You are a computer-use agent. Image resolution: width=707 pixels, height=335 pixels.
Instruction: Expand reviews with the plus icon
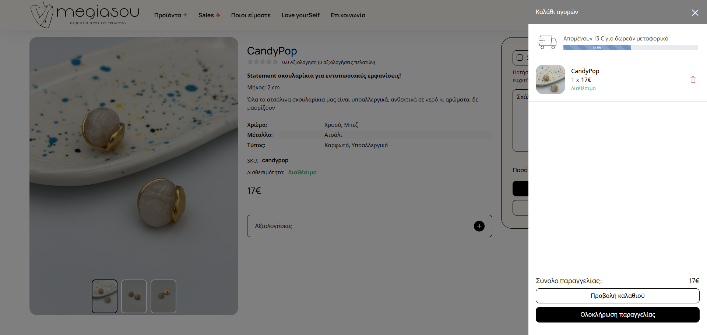click(x=479, y=226)
